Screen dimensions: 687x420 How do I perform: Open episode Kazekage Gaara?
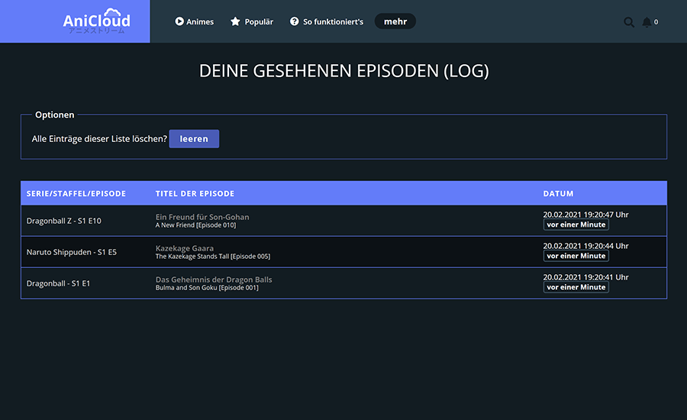[x=185, y=248]
